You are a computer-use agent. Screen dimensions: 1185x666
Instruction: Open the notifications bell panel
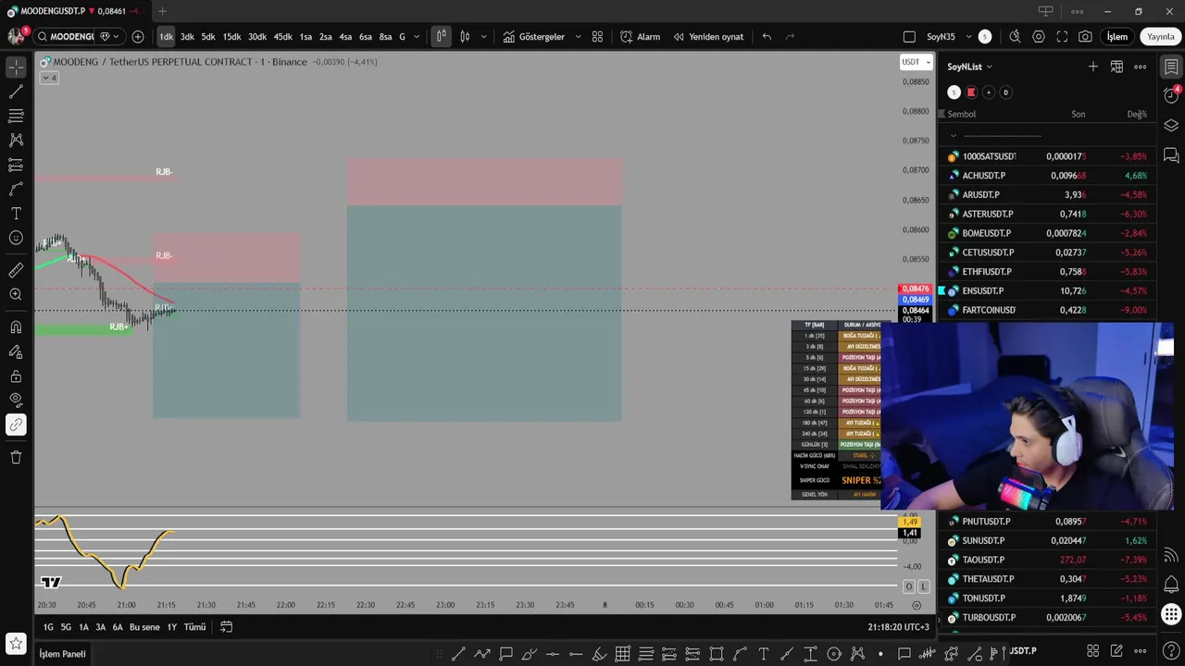point(1171,585)
